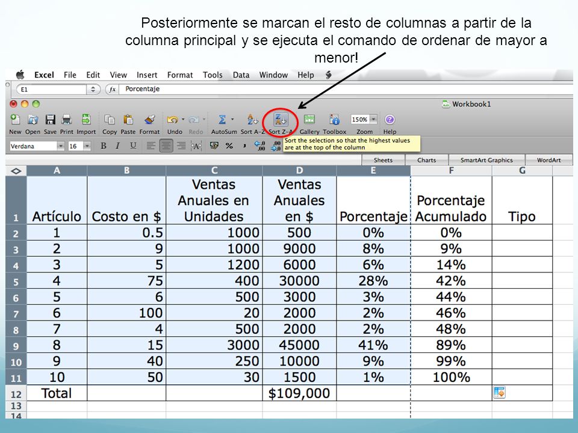Click the paste options icon near row 12
Screen dimensions: 578x433
499,393
